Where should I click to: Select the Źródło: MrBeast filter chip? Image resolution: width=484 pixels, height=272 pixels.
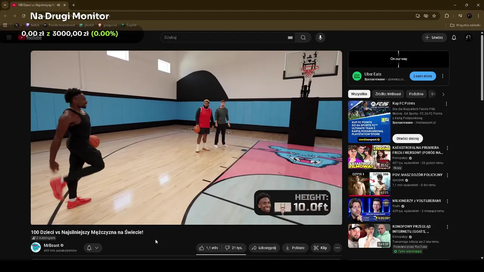388,94
